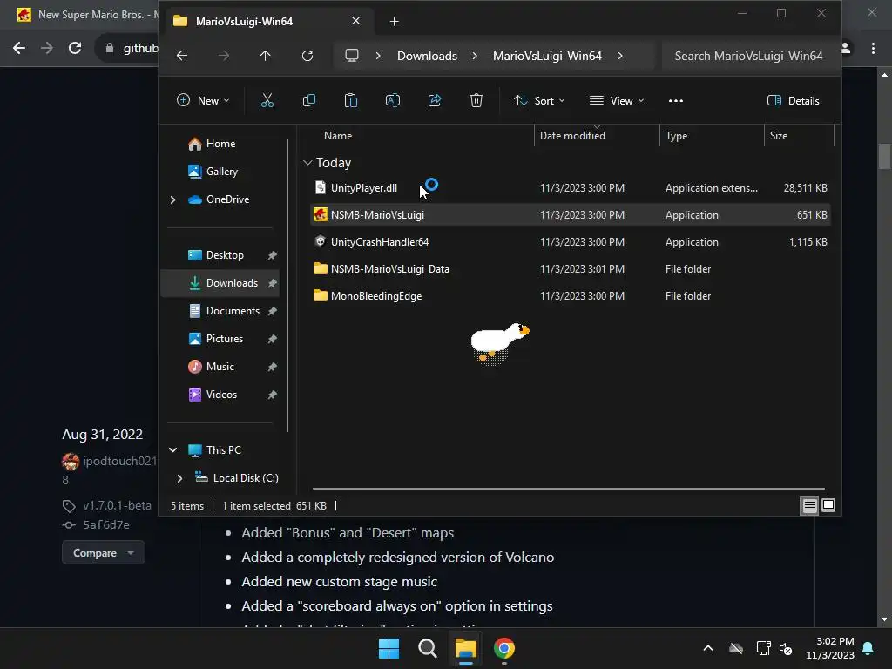Select the UnityPlayer.dll file
This screenshot has width=892, height=669.
pos(571,188)
